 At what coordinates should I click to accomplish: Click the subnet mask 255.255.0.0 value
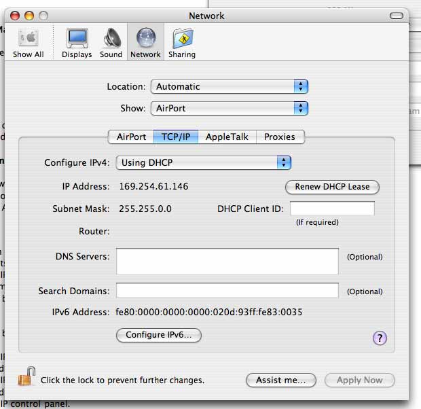(145, 209)
